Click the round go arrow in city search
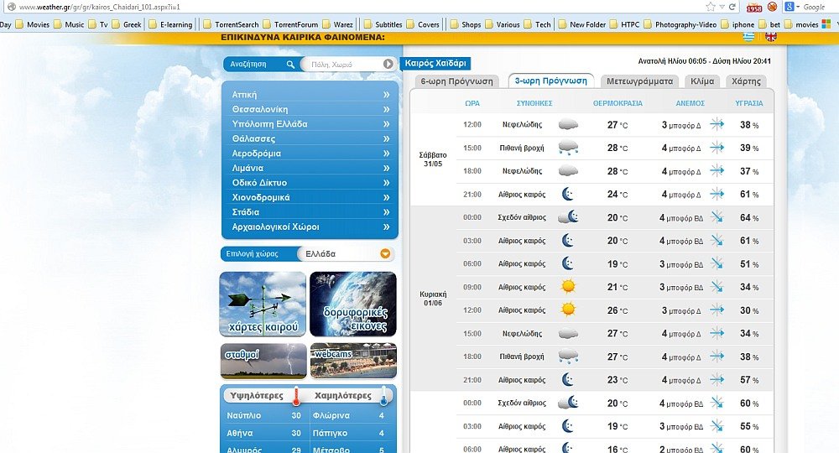 tap(388, 64)
